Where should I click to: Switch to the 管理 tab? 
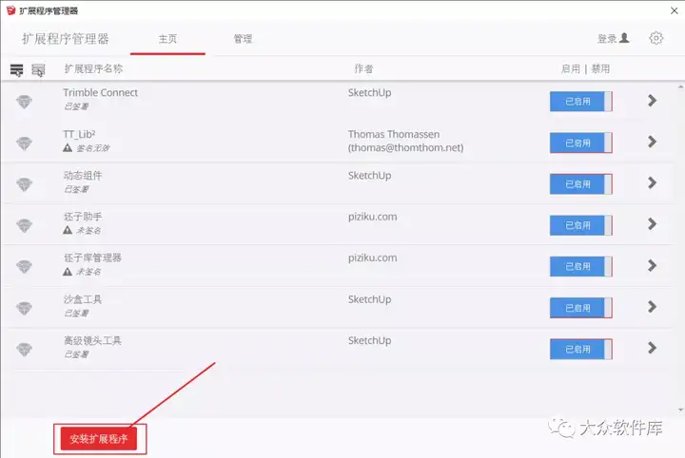click(243, 39)
